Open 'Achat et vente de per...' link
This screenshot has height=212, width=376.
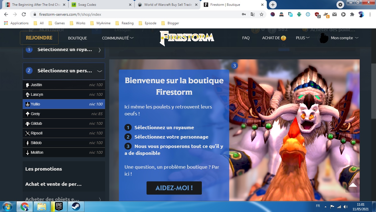pyautogui.click(x=53, y=184)
